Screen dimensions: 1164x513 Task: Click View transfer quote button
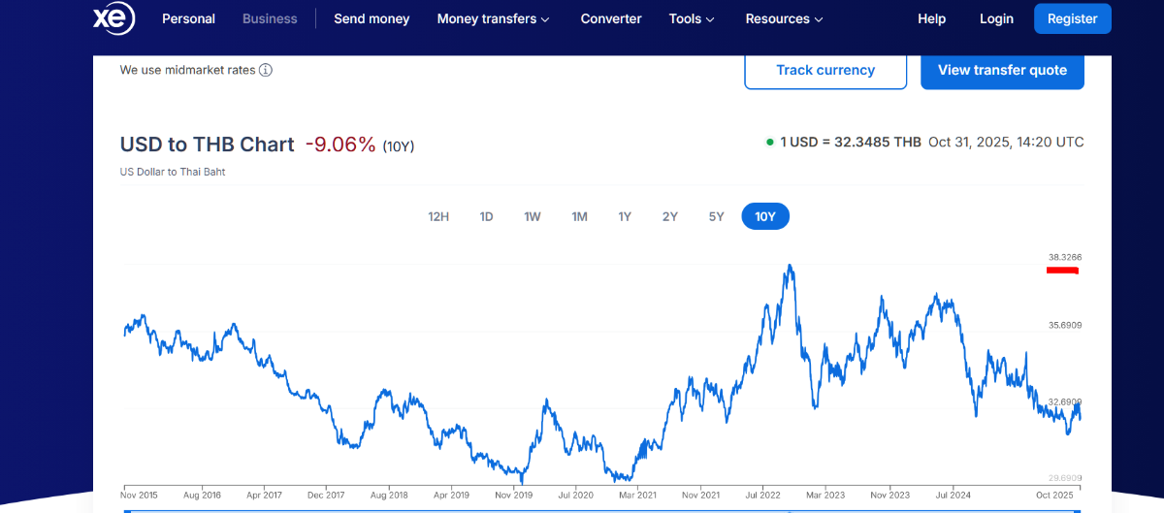click(1002, 70)
